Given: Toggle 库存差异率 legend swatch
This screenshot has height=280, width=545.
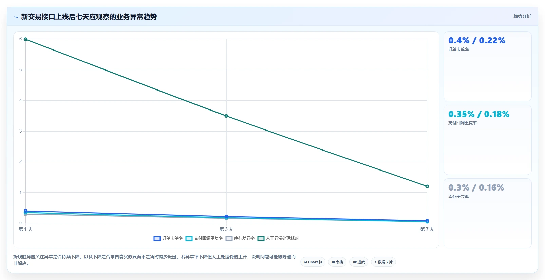Looking at the screenshot, I should click(229, 239).
